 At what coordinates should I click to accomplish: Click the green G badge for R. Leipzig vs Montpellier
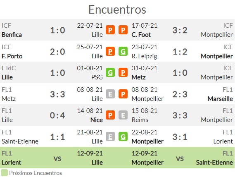pos(123,51)
